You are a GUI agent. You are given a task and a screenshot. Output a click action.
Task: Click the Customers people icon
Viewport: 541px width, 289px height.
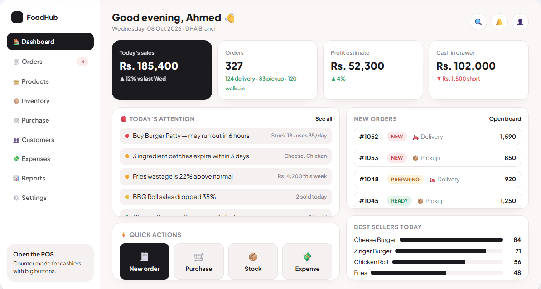tap(16, 140)
